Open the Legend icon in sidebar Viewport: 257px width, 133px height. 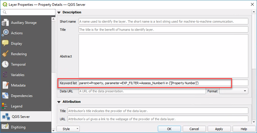point(6,106)
